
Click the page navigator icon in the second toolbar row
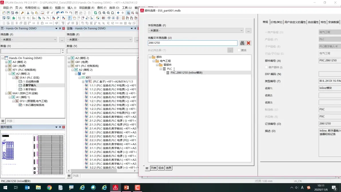70,18
